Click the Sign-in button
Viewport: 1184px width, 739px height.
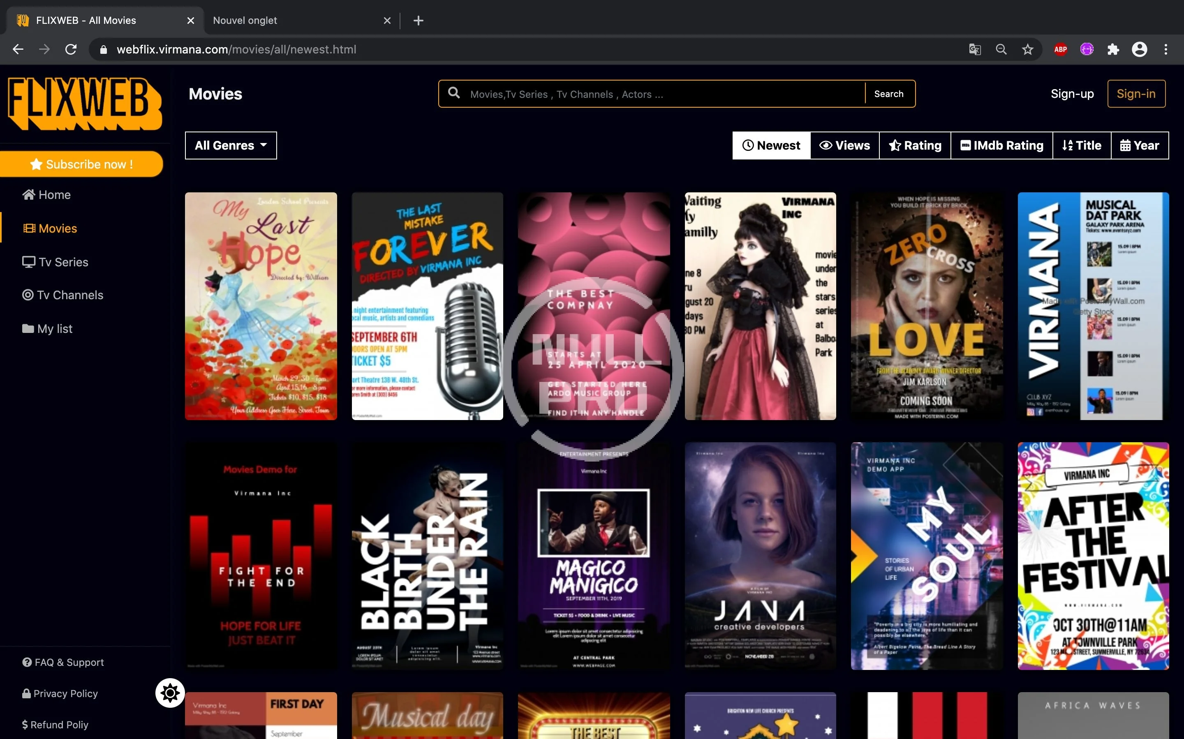click(1135, 94)
